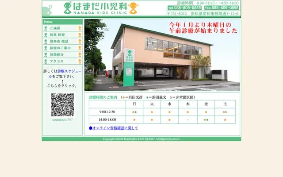Image resolution: width=283 pixels, height=177 pixels.
Task: Click the green mascot icon on 施設紹介 row
Action: point(46,55)
